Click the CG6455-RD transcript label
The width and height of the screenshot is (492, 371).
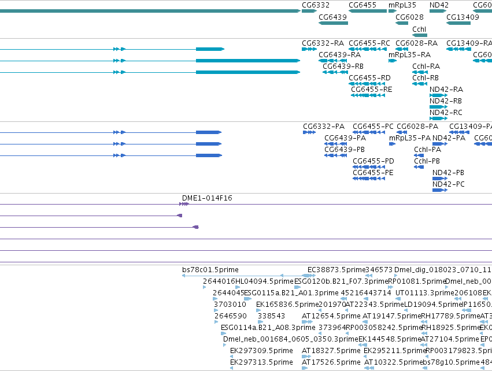[369, 78]
